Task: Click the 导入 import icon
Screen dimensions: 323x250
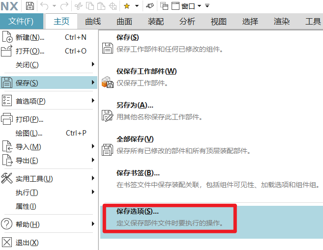Action: click(x=7, y=146)
